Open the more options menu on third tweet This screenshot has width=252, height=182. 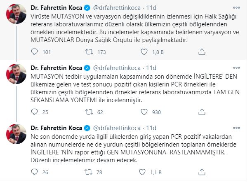pos(236,128)
